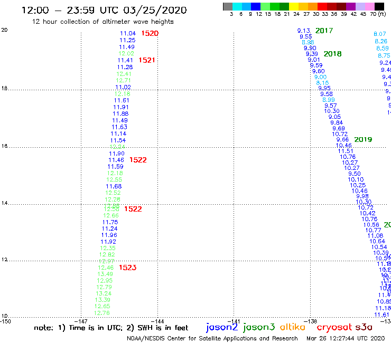
Task: Click the title '12:00 – 23:59 UTC 03/25/2020'
Action: [x=104, y=11]
